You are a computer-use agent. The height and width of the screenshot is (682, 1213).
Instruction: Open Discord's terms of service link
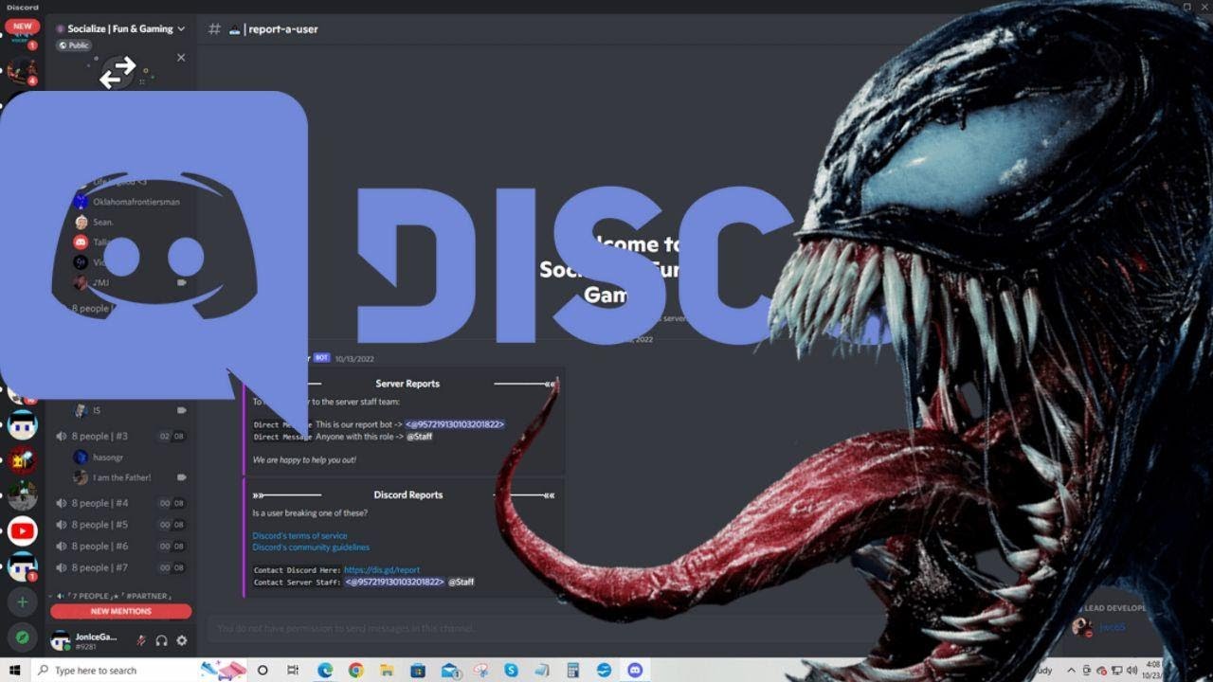pos(299,536)
